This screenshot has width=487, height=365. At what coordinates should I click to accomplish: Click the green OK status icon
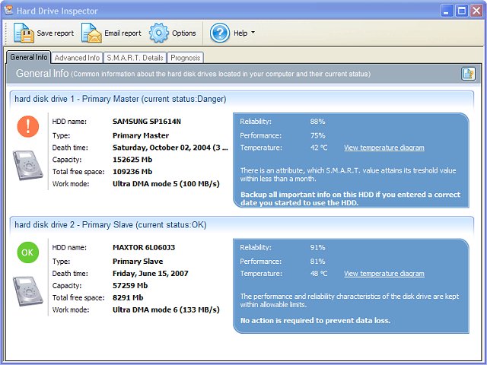click(x=28, y=252)
